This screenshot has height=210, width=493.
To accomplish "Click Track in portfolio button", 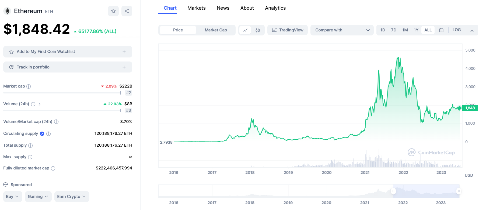I will (68, 67).
